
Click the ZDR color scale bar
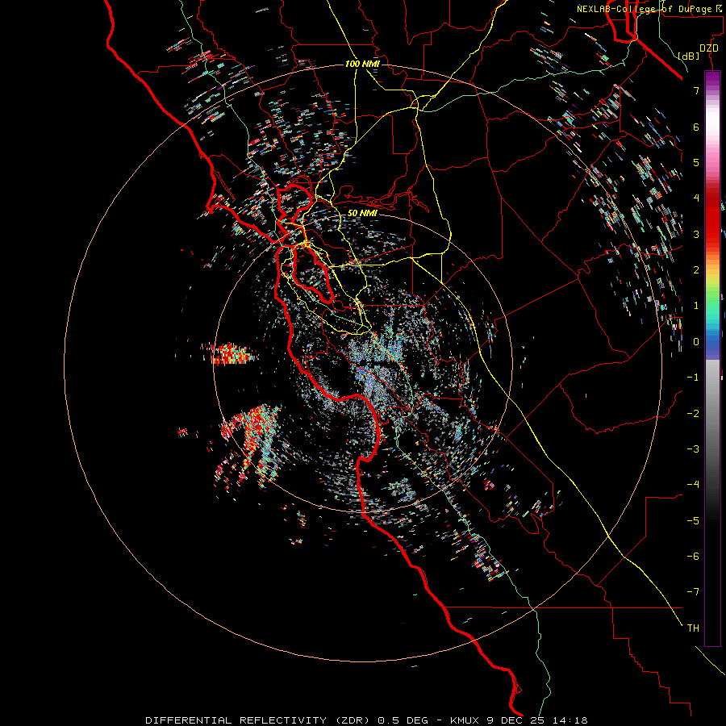(712, 358)
